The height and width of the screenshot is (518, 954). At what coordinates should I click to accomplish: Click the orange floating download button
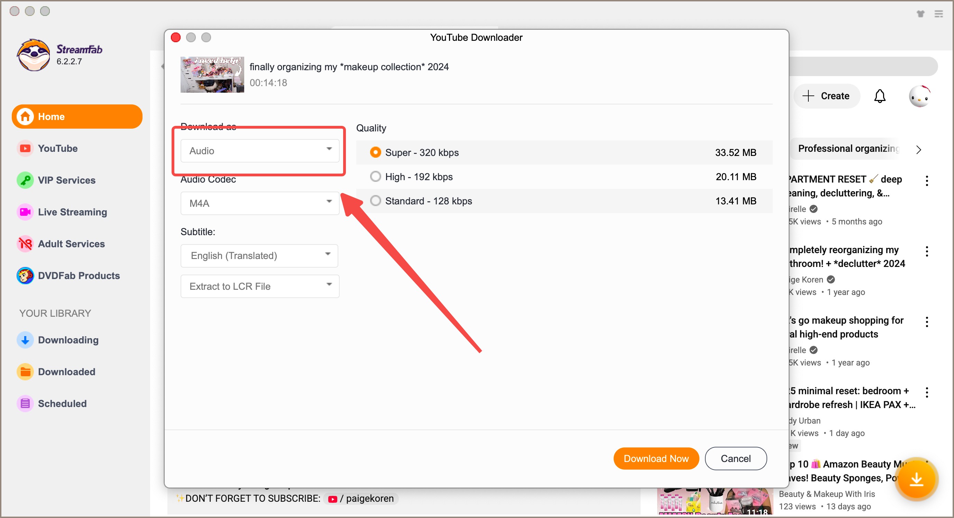[x=916, y=479]
